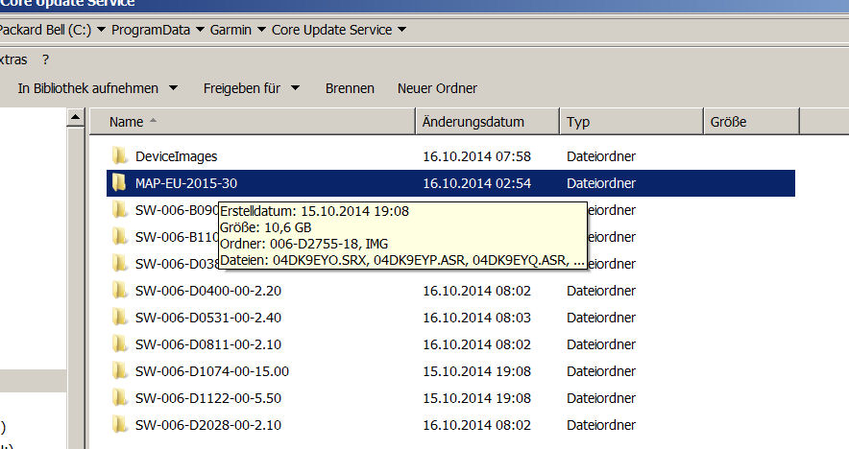
Task: Expand the 'In Bibliothek aufnehmen' dropdown arrow
Action: coord(173,87)
